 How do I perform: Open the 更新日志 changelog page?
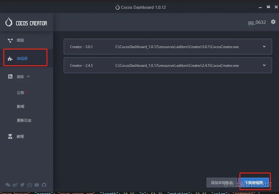point(24,121)
